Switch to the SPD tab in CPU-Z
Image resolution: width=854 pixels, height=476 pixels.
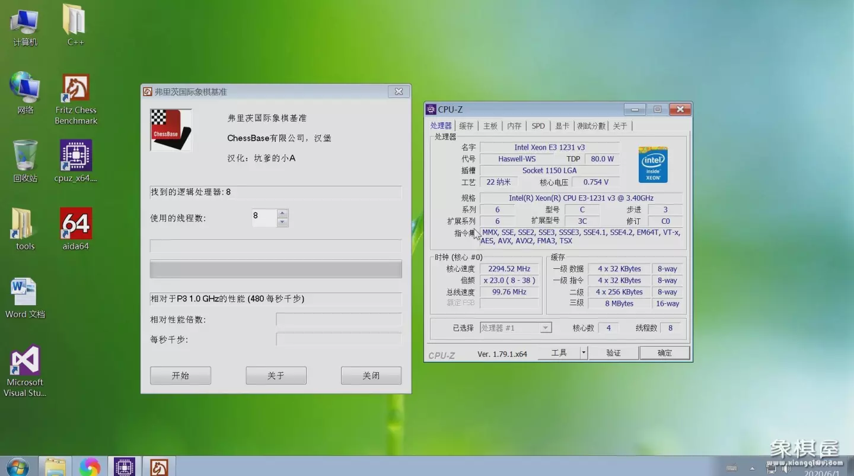click(538, 126)
